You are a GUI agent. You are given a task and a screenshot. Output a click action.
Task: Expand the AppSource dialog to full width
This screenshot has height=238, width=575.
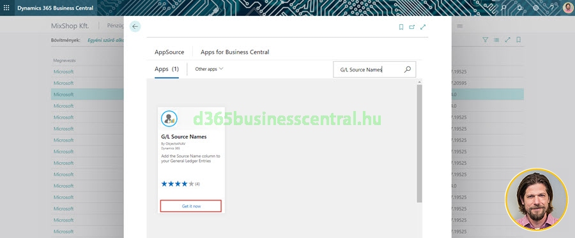[423, 27]
